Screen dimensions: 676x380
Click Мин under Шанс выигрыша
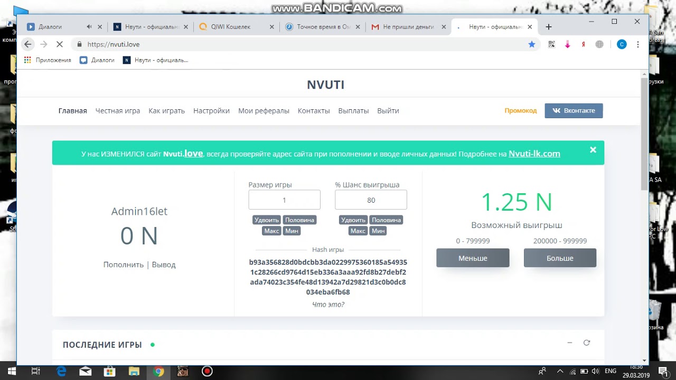click(x=378, y=231)
